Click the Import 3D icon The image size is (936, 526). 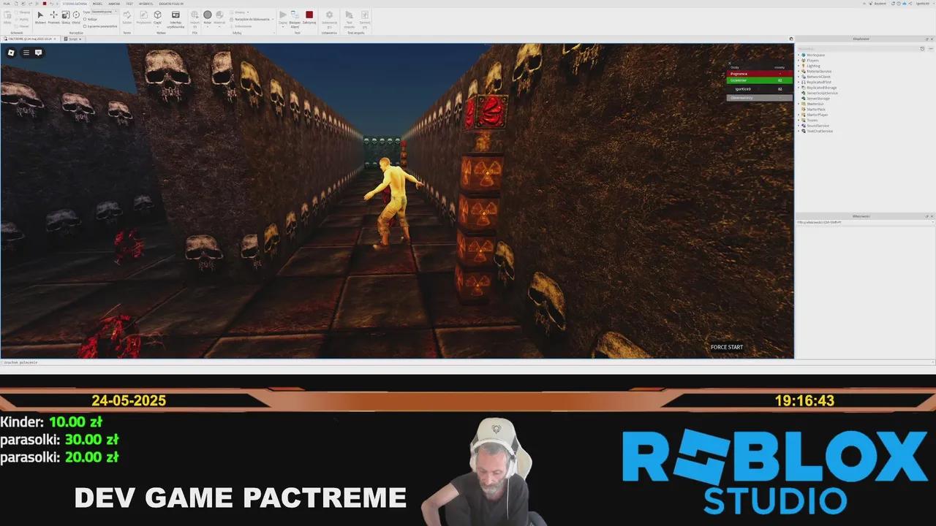coord(195,15)
